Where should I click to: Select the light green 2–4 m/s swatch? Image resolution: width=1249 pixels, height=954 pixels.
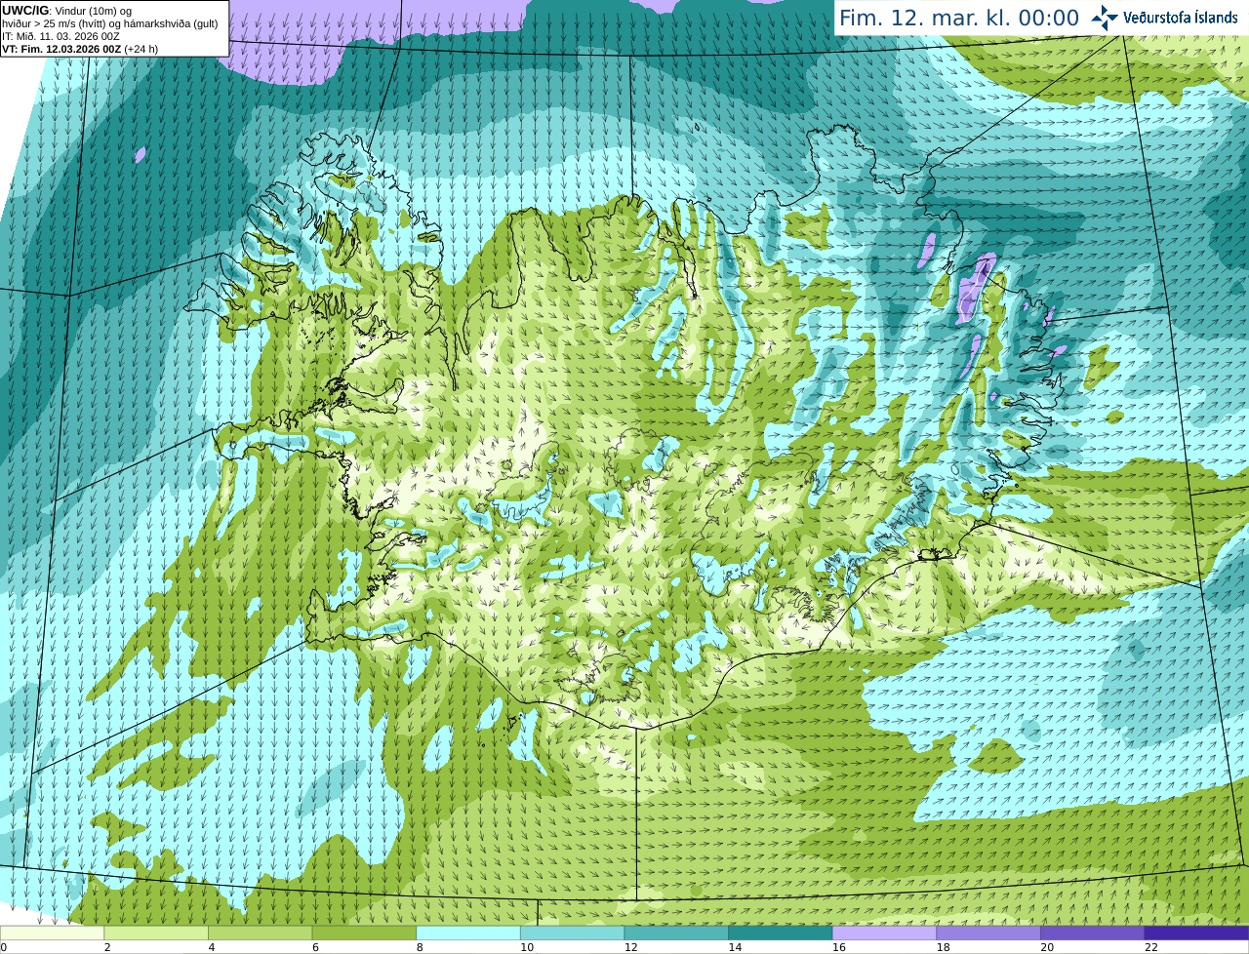click(x=156, y=933)
